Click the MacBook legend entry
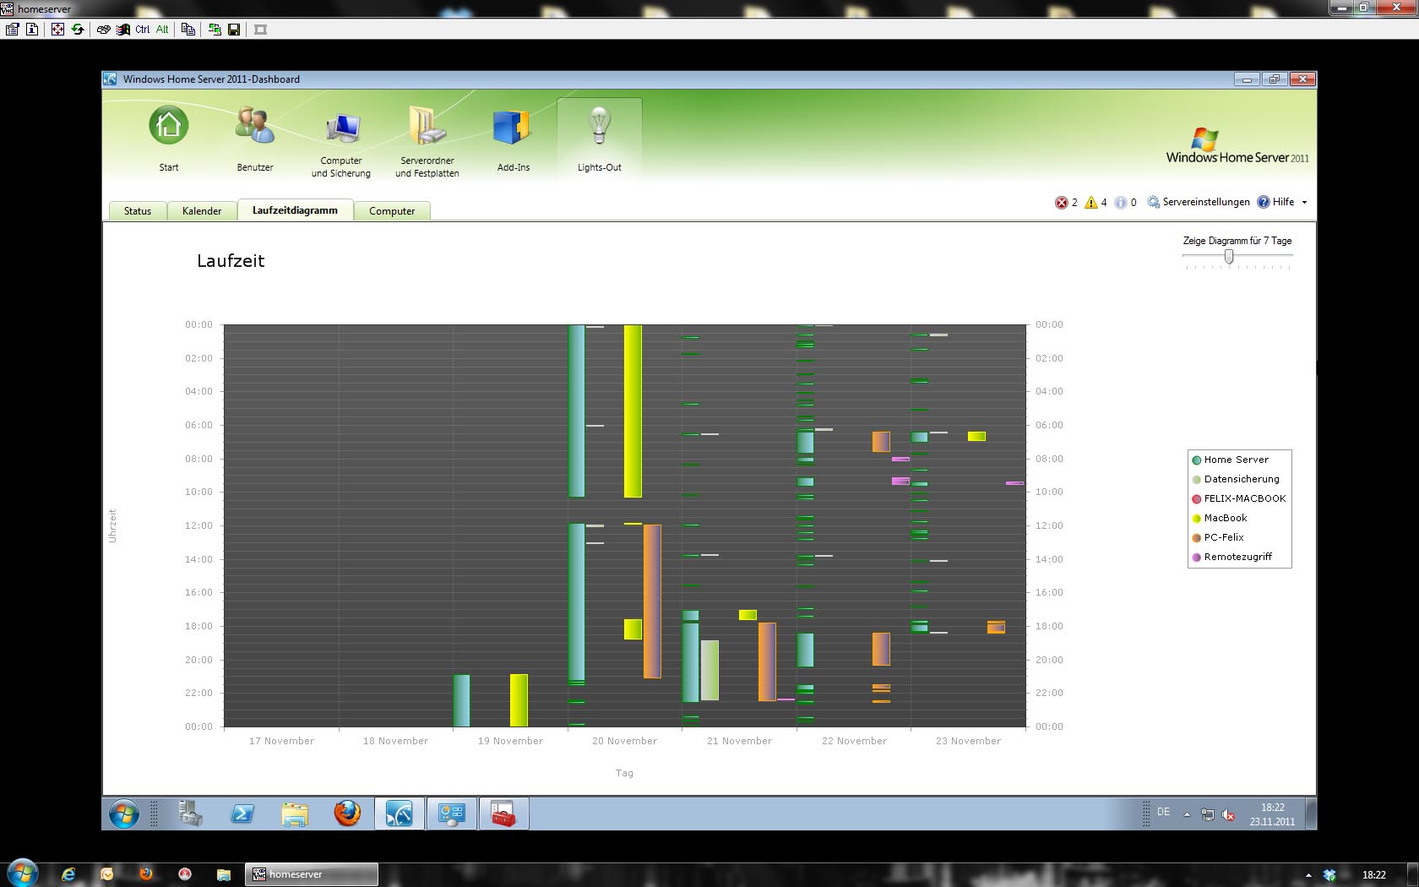 tap(1219, 518)
